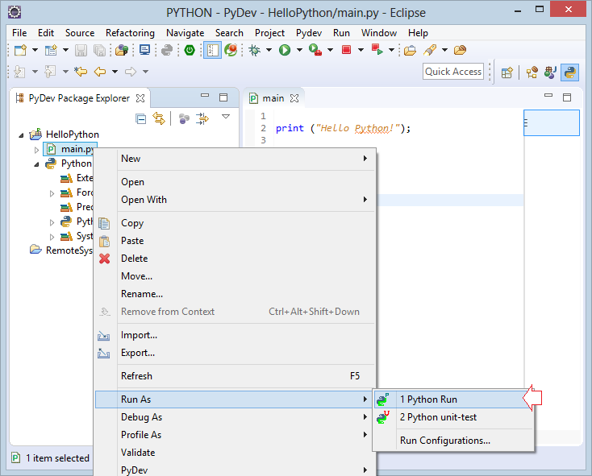This screenshot has width=592, height=476.
Task: Open Debug As submenu
Action: (x=236, y=417)
